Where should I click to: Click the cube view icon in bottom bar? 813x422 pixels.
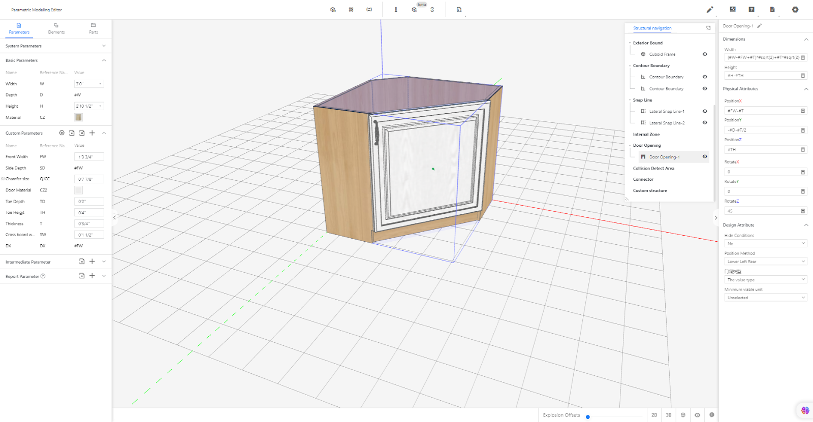click(x=683, y=415)
